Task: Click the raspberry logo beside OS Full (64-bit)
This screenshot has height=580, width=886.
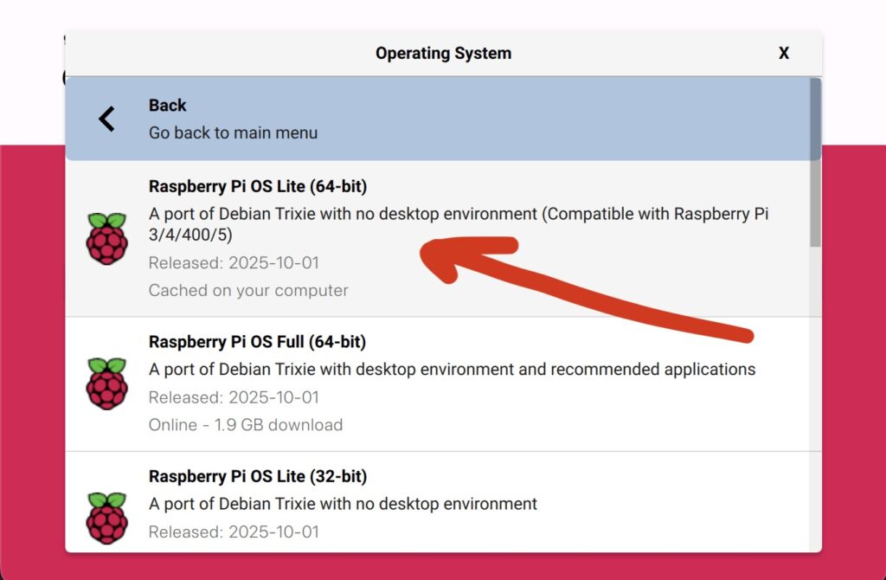Action: (106, 383)
